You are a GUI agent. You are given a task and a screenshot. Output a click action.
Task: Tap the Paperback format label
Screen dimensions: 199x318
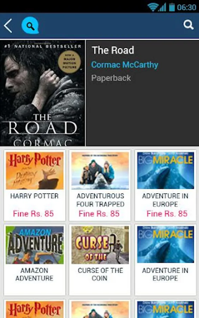tap(111, 78)
